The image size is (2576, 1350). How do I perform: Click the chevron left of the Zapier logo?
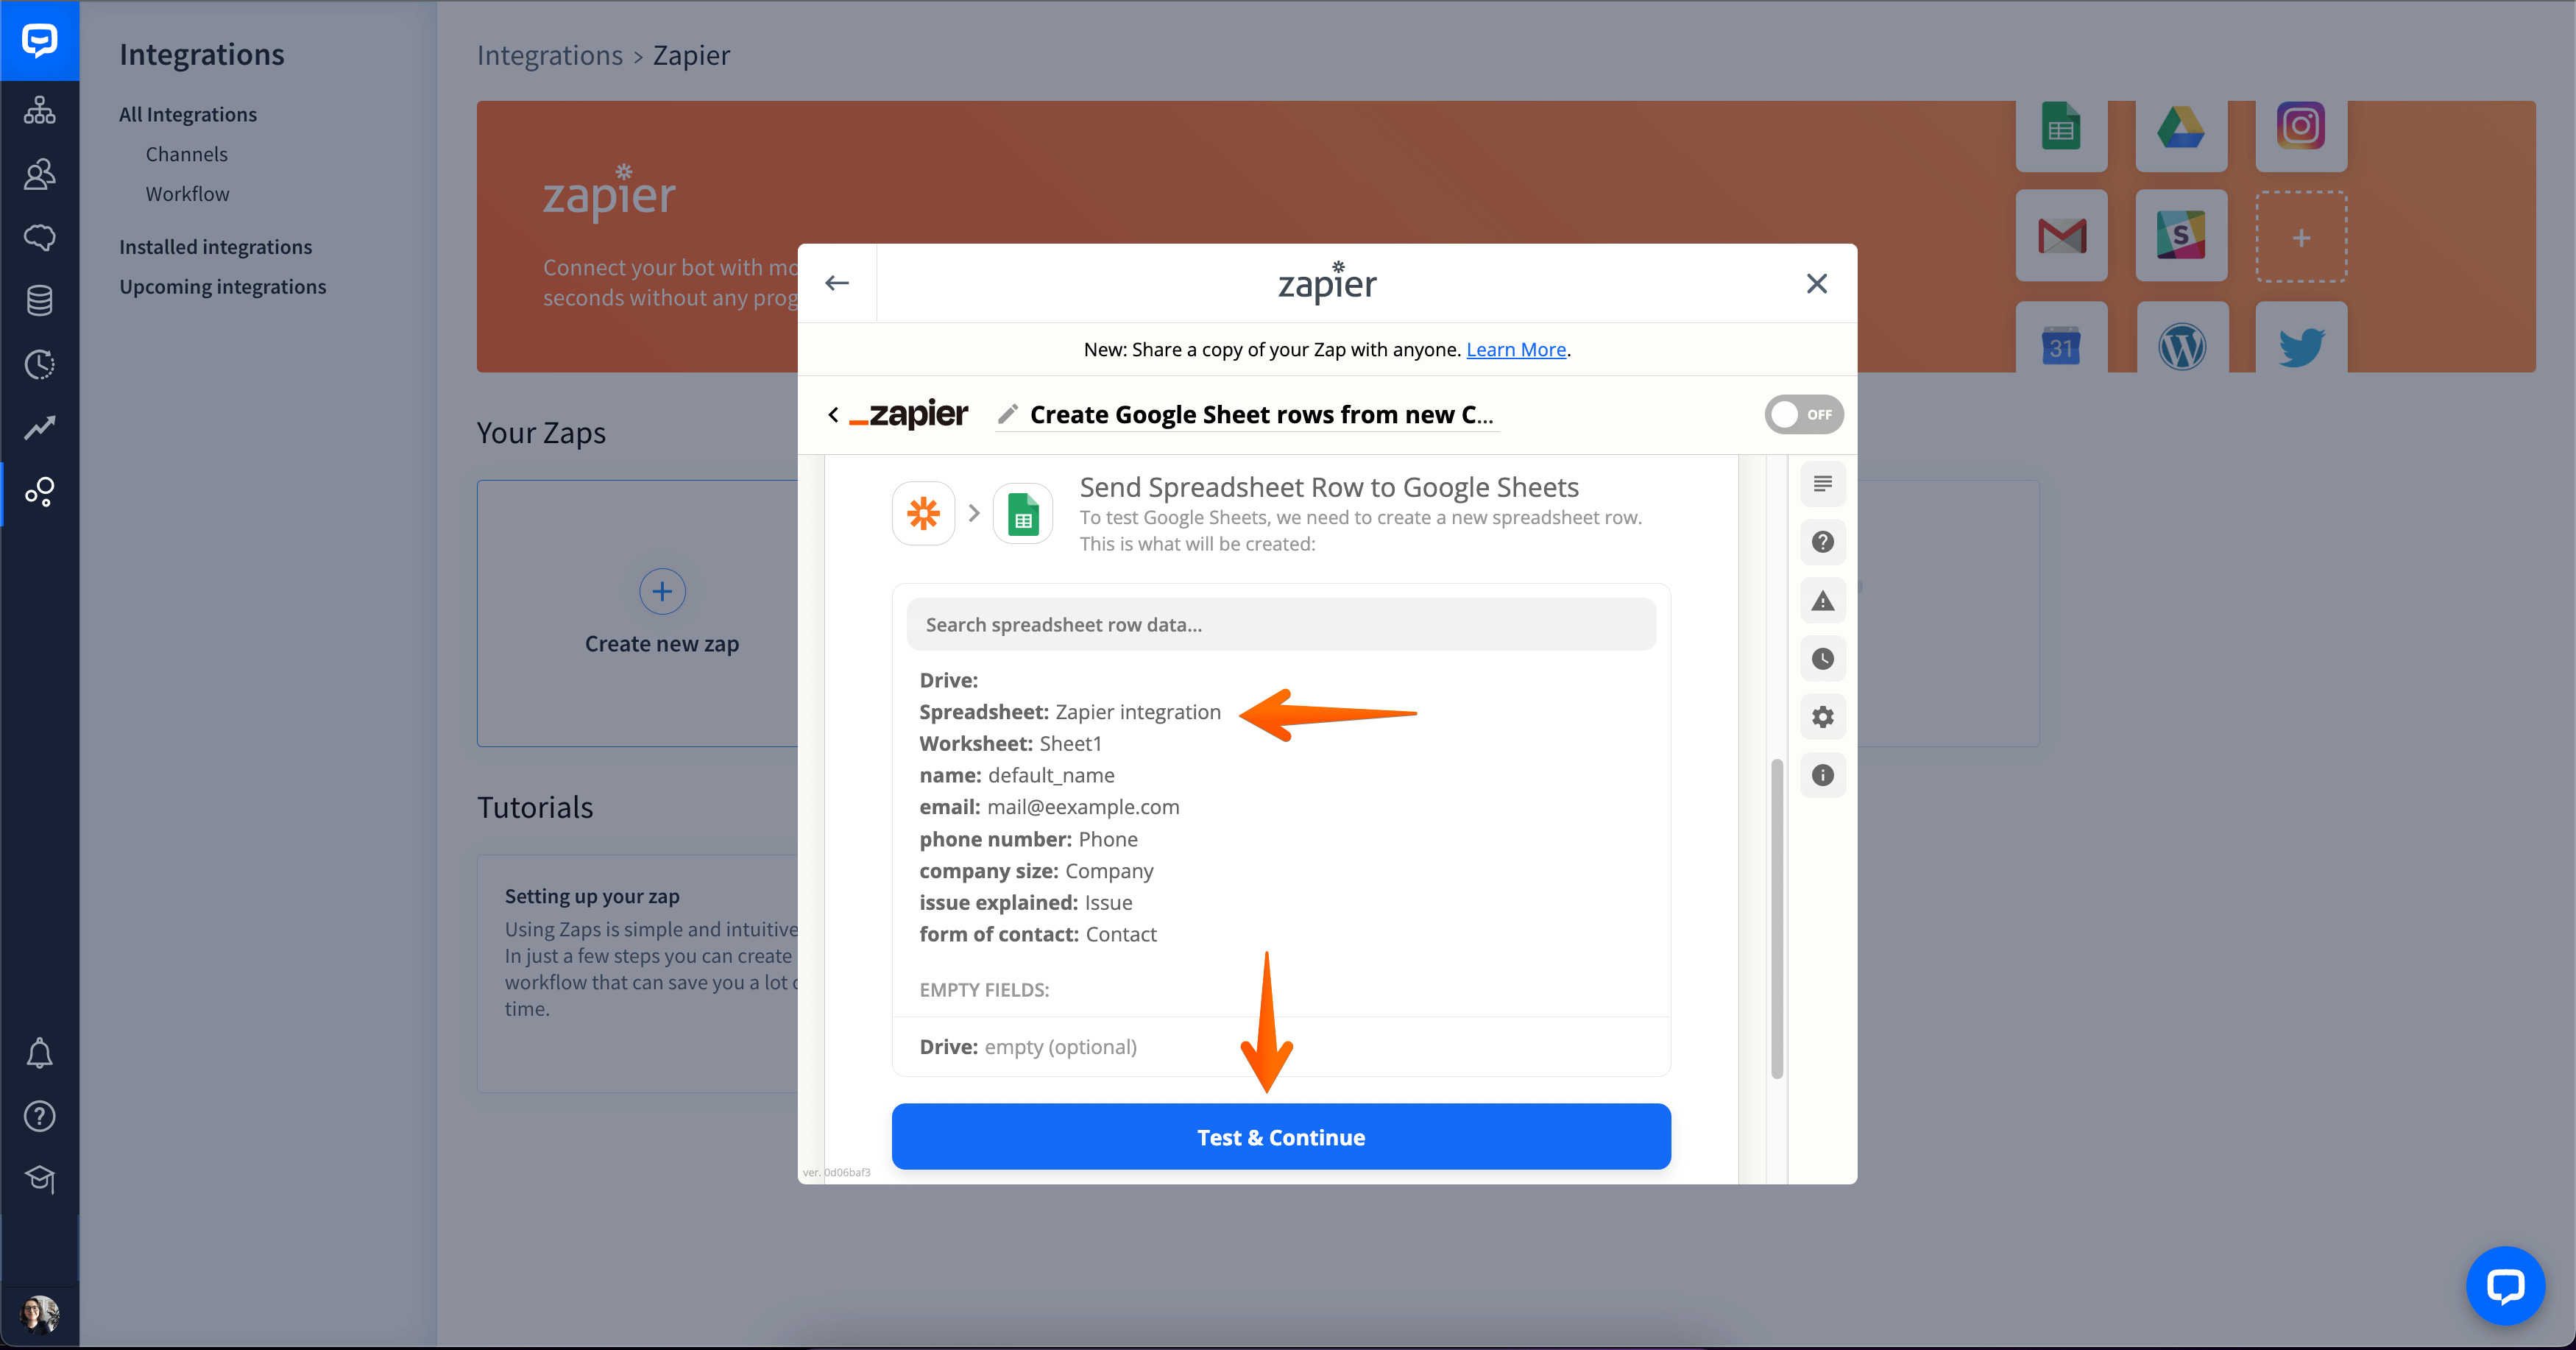(x=833, y=414)
